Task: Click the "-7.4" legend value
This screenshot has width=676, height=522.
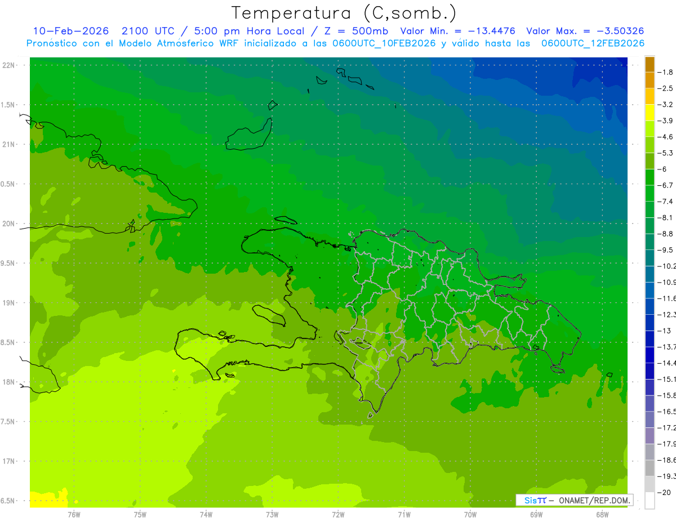Action: click(666, 201)
